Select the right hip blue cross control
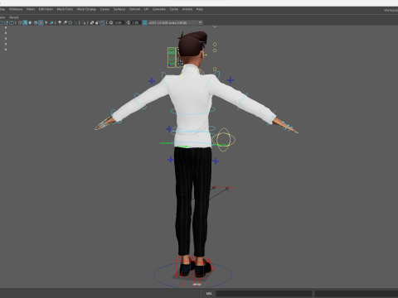Image resolution: width=398 pixels, height=298 pixels. (x=216, y=161)
